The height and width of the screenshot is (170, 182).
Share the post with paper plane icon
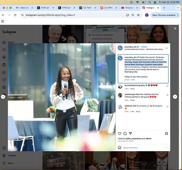coord(130,133)
